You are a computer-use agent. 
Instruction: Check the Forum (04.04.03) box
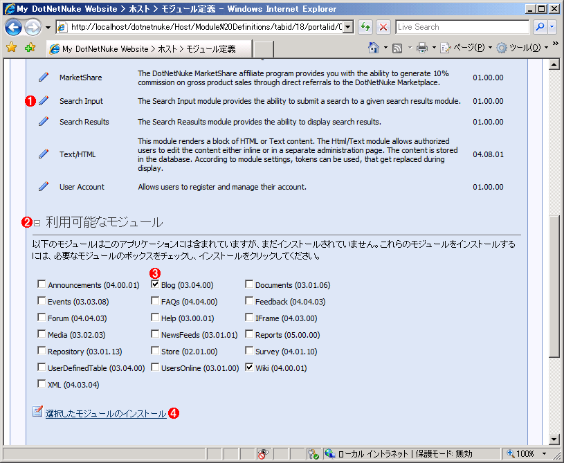click(42, 317)
